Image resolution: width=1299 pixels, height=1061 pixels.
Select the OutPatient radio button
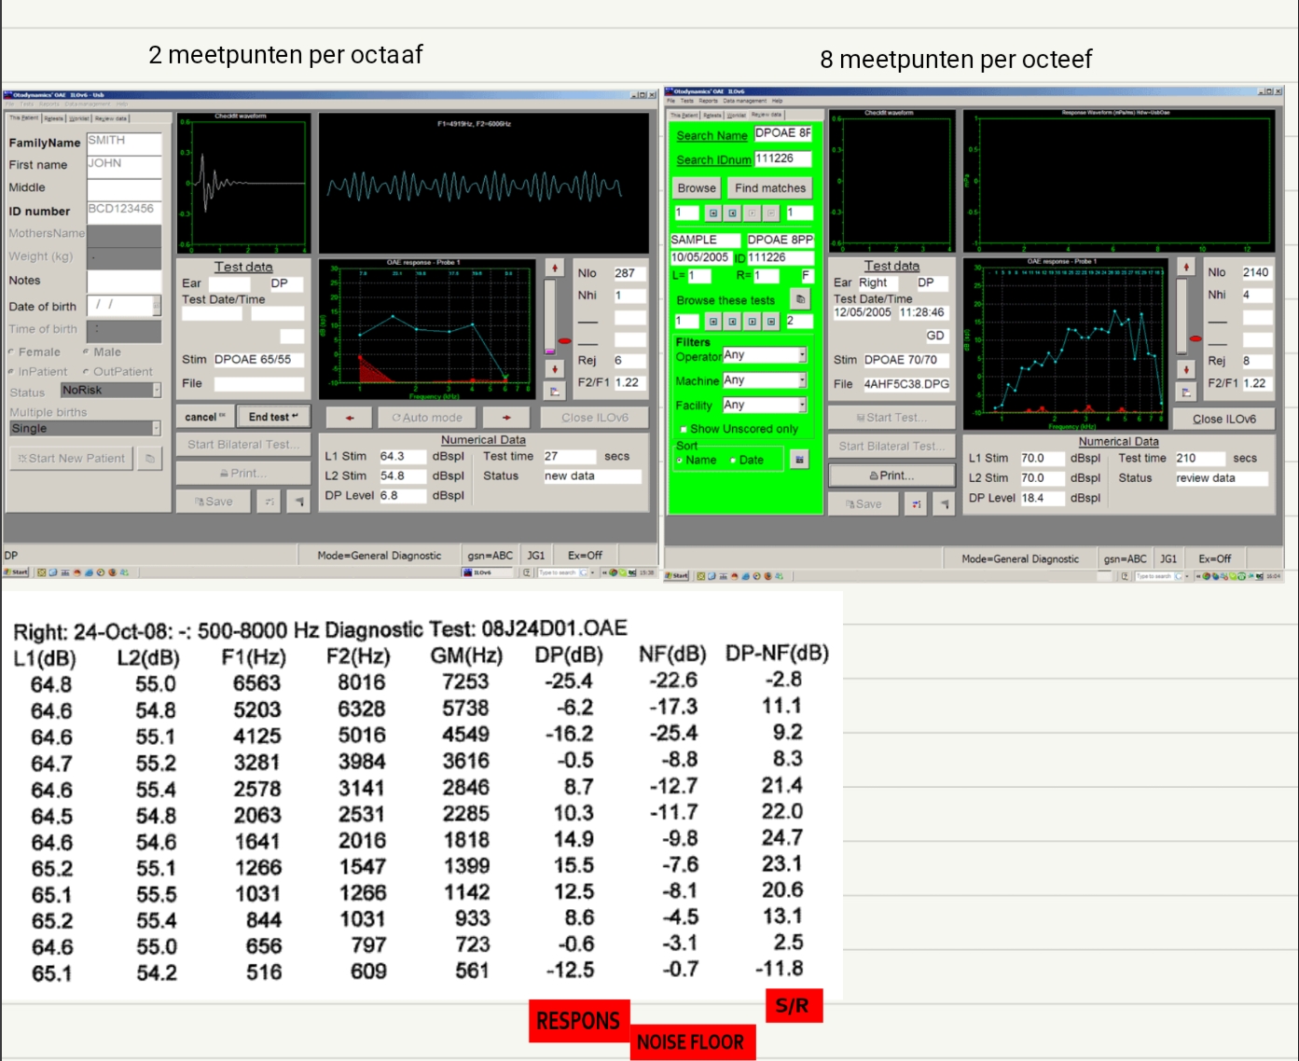click(86, 371)
